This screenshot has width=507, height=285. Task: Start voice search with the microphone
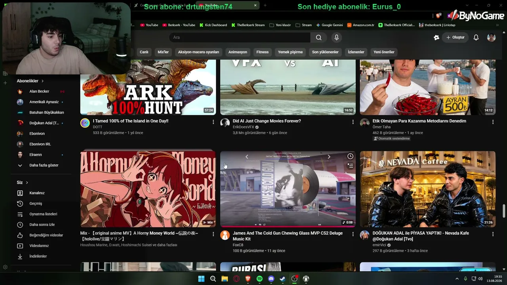(337, 37)
